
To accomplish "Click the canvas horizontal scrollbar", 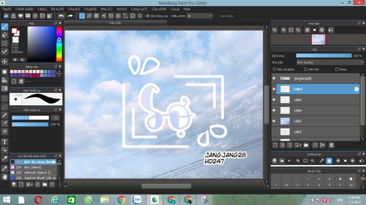I will 166,186.
